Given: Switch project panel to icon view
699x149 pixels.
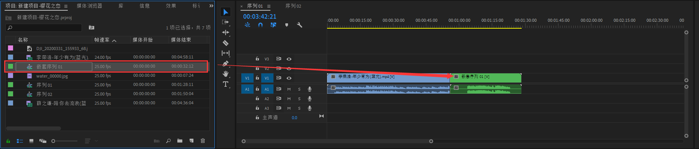Looking at the screenshot, I should click(31, 141).
